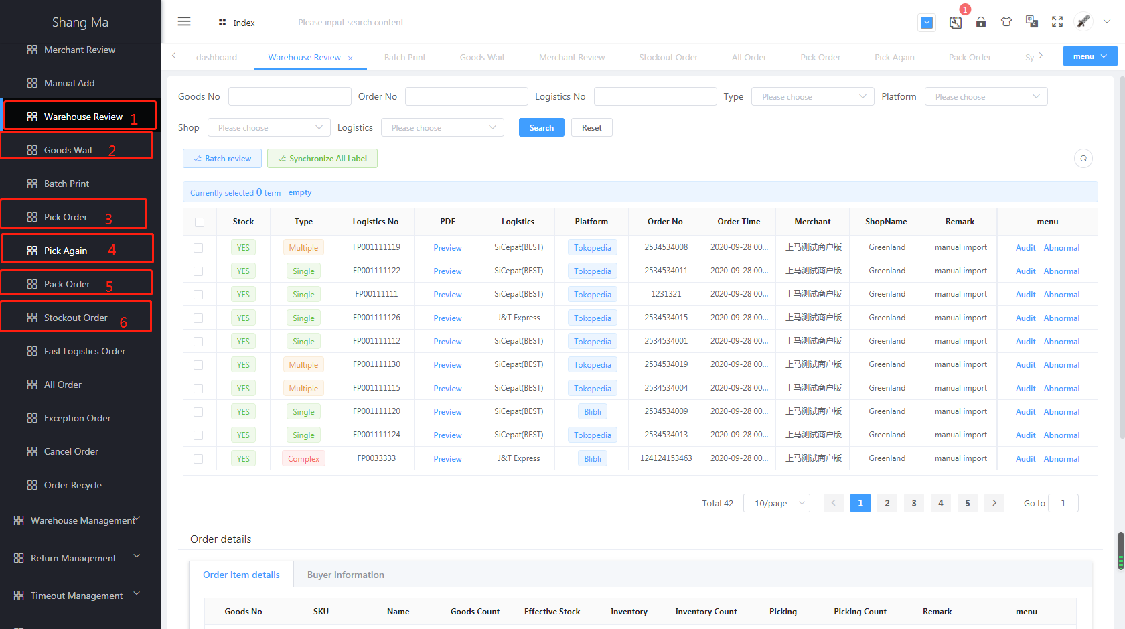Click the Goods Wait sidebar icon

coord(32,150)
